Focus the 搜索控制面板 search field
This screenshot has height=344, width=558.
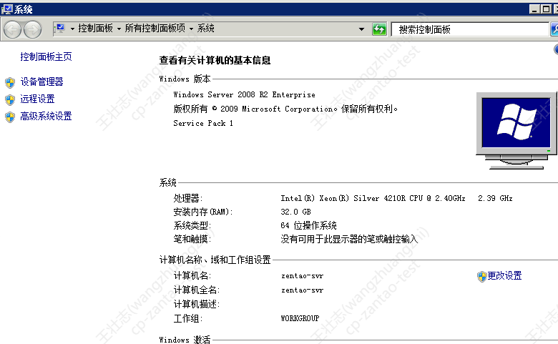click(470, 29)
